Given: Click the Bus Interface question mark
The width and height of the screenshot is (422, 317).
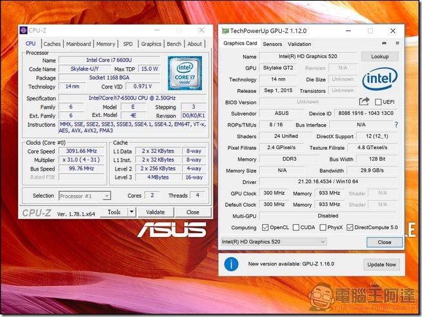Looking at the screenshot, I should pyautogui.click(x=396, y=125).
